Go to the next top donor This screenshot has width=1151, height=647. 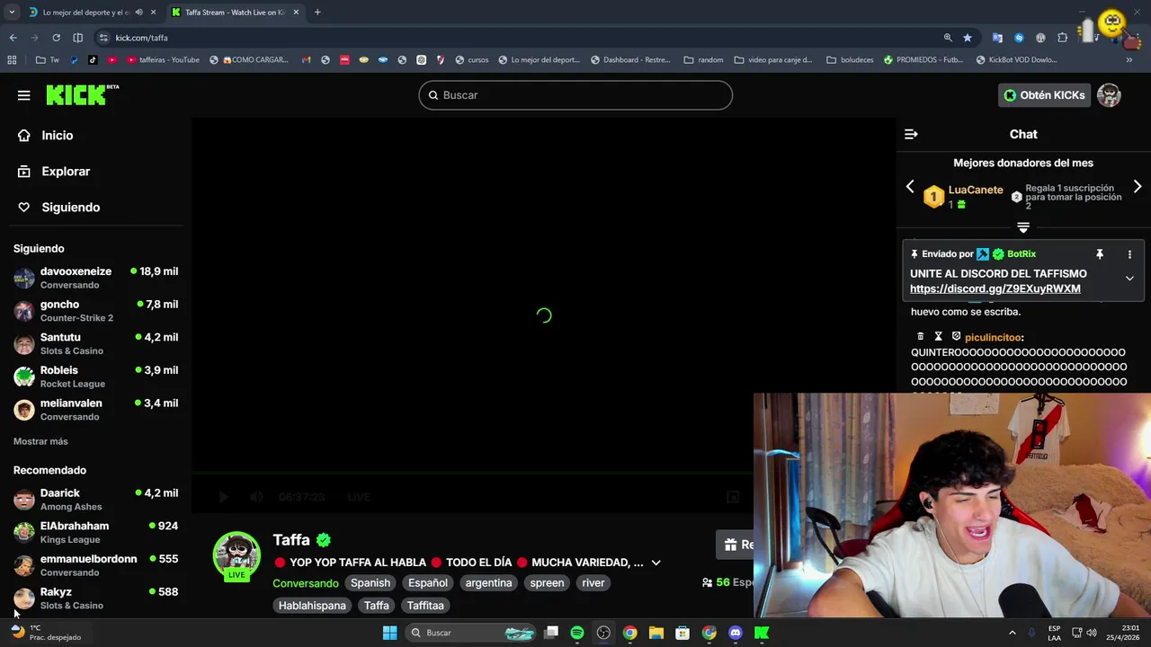tap(1138, 187)
